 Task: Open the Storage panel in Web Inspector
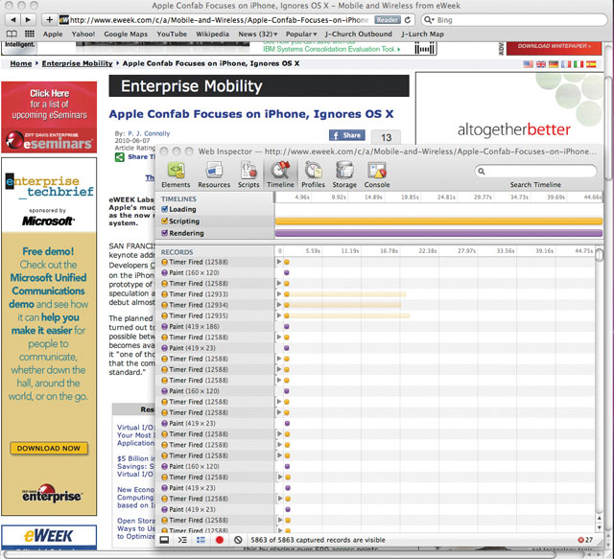pos(344,175)
